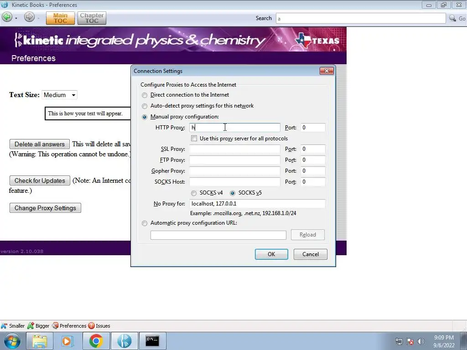Select Automatic proxy configuration URL option
Viewport: 467px width, 350px height.
coord(145,223)
